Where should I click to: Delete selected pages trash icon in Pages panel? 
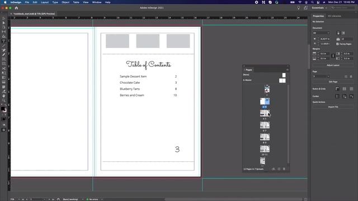click(x=284, y=169)
